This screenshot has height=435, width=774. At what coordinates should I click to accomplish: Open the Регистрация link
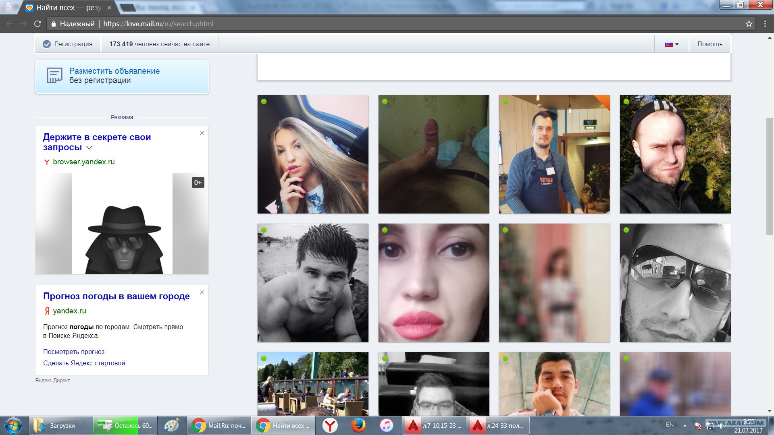coord(68,44)
